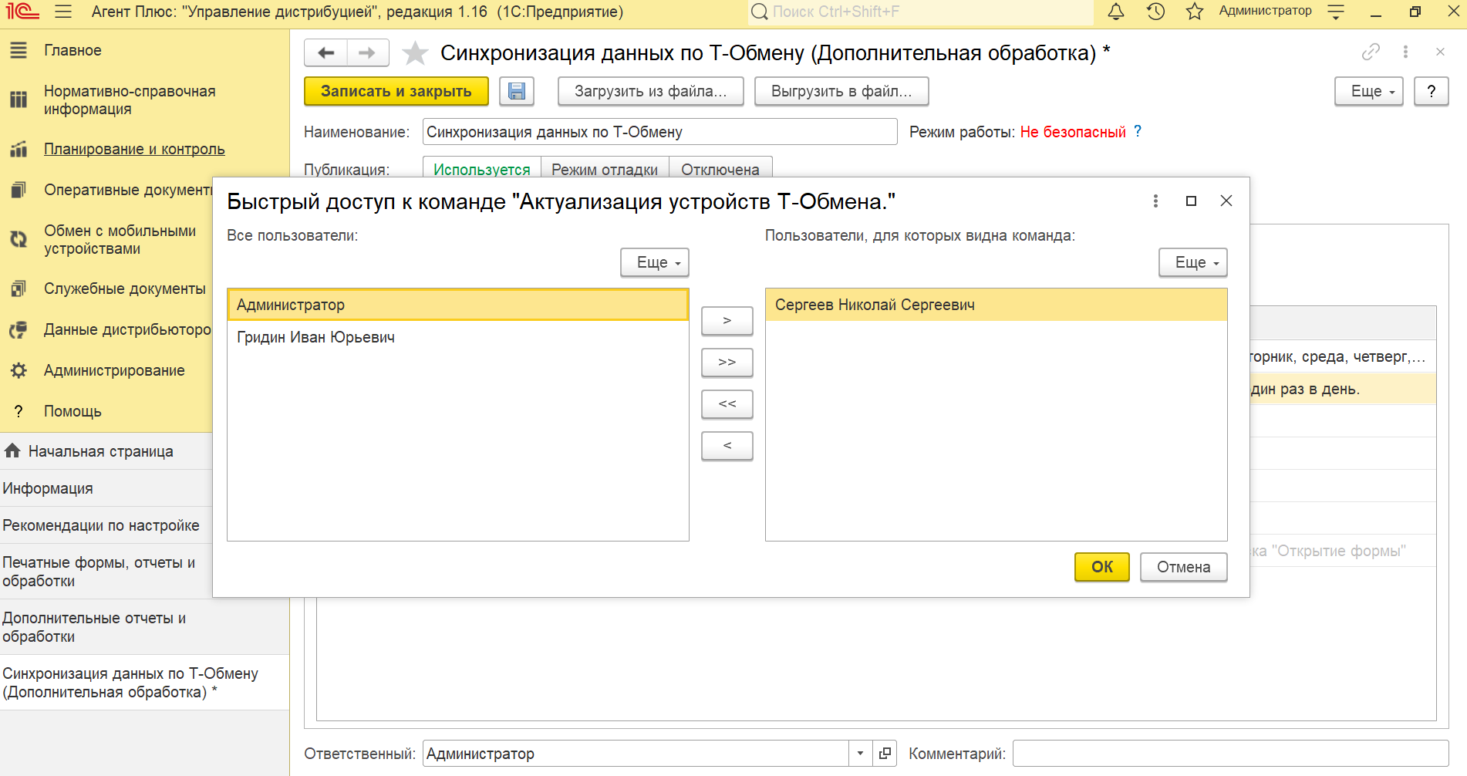Open the history clock icon
The image size is (1467, 776).
point(1155,12)
